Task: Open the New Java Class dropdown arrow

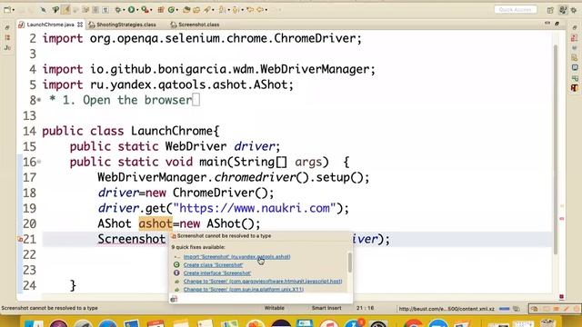Action: pos(177,10)
